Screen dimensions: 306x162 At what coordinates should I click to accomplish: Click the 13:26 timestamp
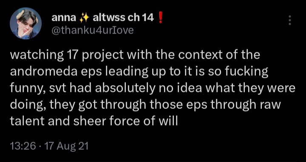coord(23,146)
